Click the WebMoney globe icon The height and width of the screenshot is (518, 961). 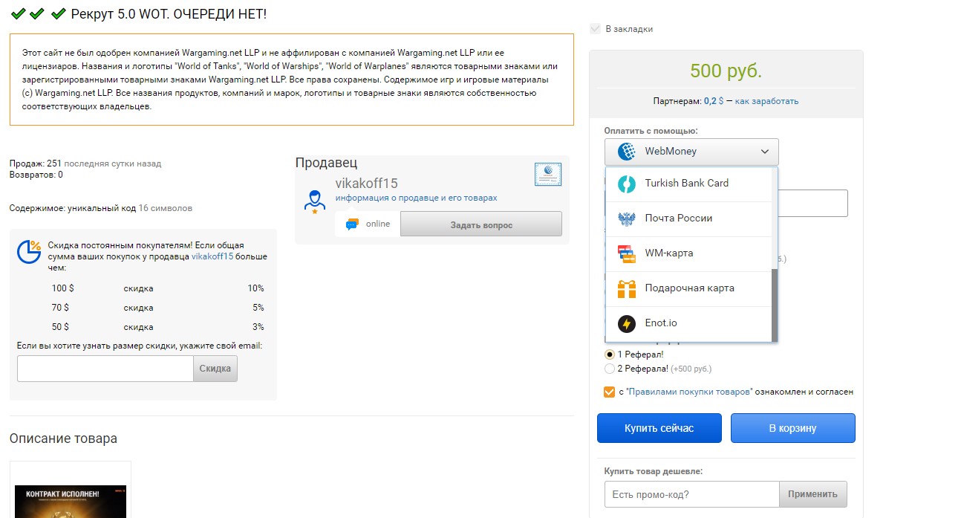(x=627, y=152)
